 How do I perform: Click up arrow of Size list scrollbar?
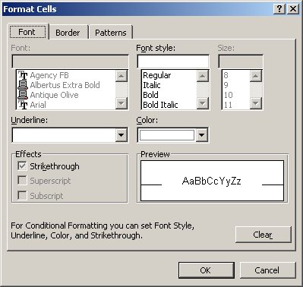(256, 76)
